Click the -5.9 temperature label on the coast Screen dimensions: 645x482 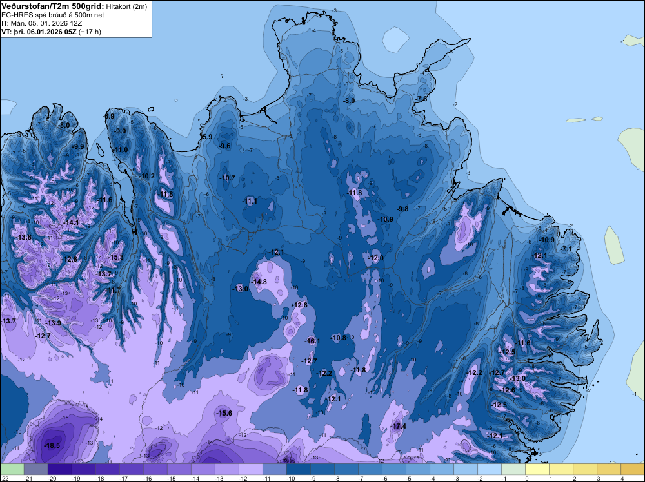coord(207,137)
